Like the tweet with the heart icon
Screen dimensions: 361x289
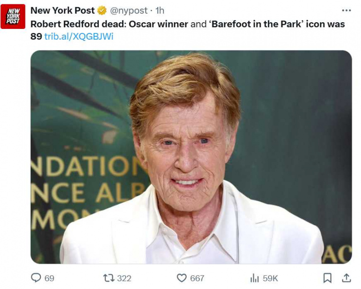click(x=181, y=278)
